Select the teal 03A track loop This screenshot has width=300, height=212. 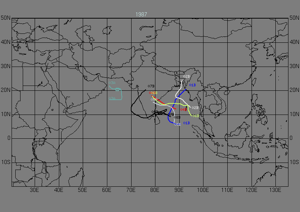tap(117, 90)
